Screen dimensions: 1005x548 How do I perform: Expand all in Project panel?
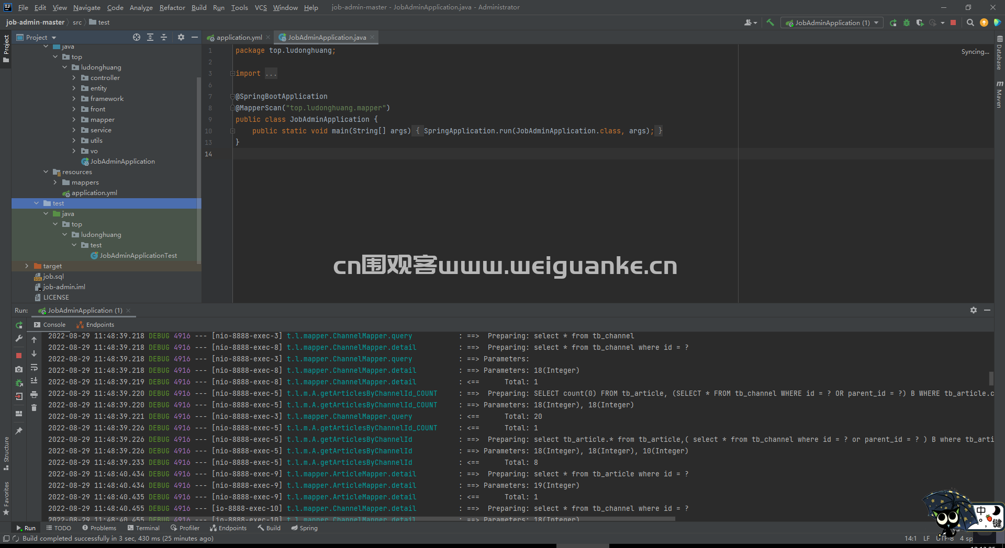click(150, 37)
